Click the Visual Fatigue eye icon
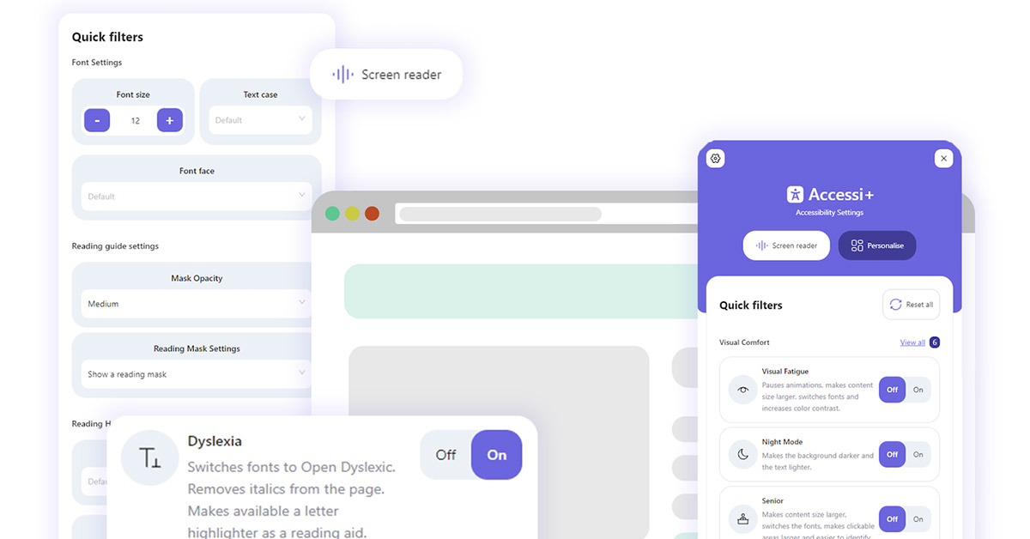Screen dimensions: 1030x539 point(743,390)
